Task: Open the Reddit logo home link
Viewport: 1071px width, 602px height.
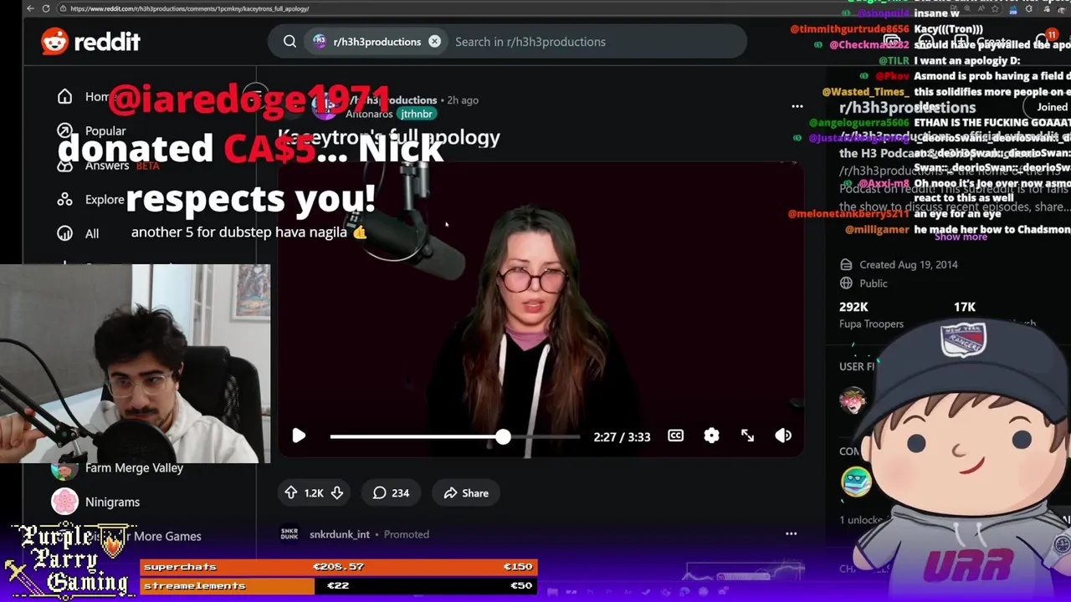Action: [x=90, y=41]
